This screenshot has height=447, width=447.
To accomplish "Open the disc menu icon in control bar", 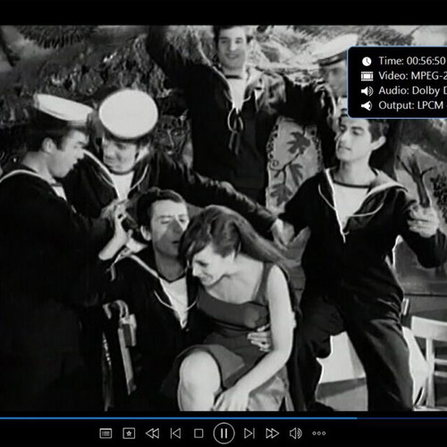I will [x=105, y=434].
